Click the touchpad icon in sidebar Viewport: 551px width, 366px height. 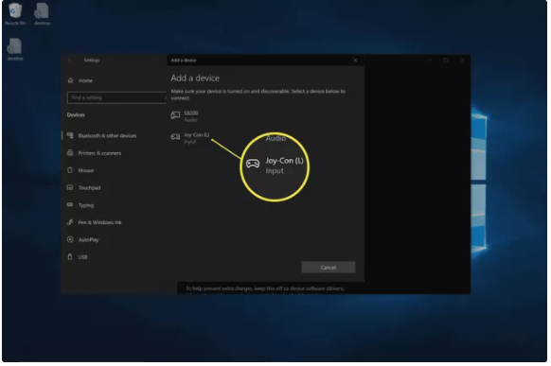(x=70, y=187)
